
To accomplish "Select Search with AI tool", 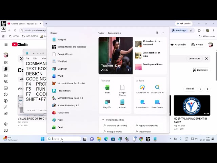I will coord(157,89).
